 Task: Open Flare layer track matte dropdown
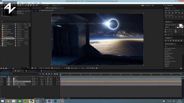tap(43, 80)
